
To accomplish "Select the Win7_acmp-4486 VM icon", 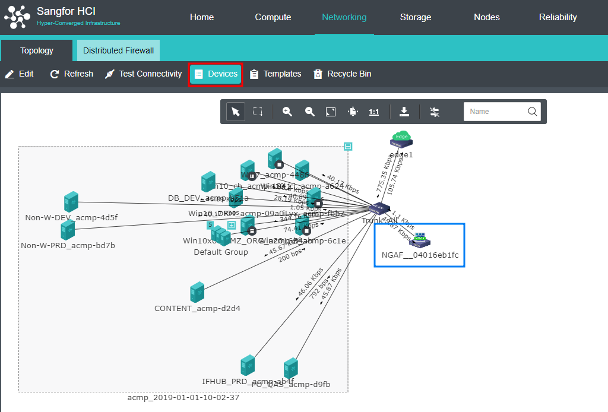I will click(x=275, y=159).
